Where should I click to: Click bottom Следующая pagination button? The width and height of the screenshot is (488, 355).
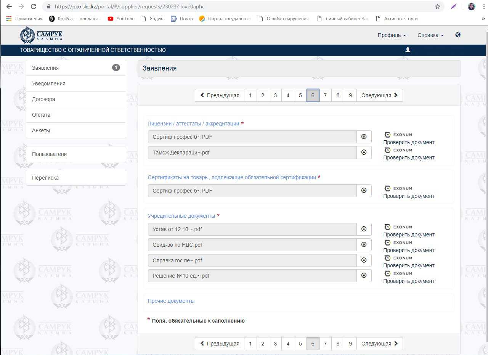tap(379, 344)
